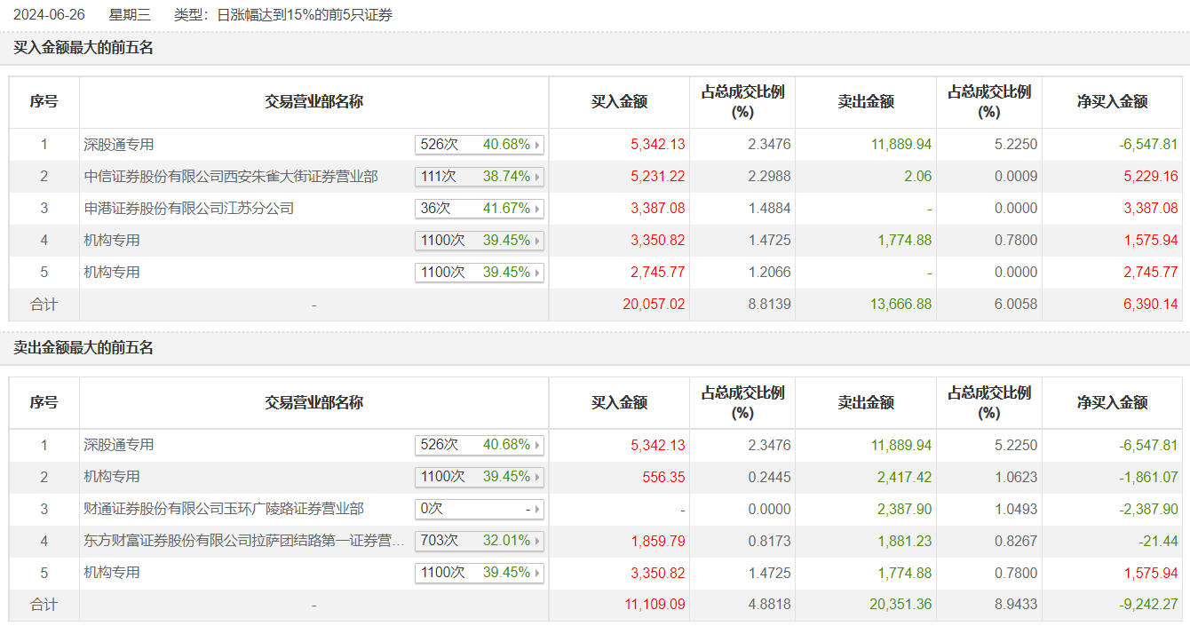
Task: Click 净买入金额 column header in sell table
Action: point(1112,402)
